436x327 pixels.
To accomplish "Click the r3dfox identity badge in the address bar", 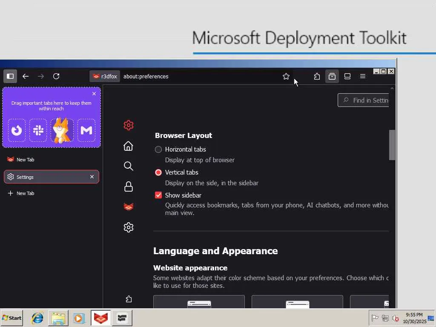I will 105,77.
